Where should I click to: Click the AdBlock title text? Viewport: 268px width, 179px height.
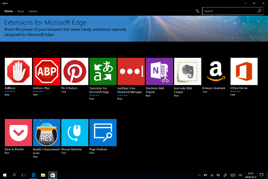pos(10,88)
